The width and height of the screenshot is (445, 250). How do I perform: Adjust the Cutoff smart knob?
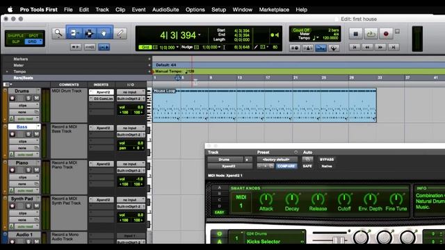[x=344, y=199]
